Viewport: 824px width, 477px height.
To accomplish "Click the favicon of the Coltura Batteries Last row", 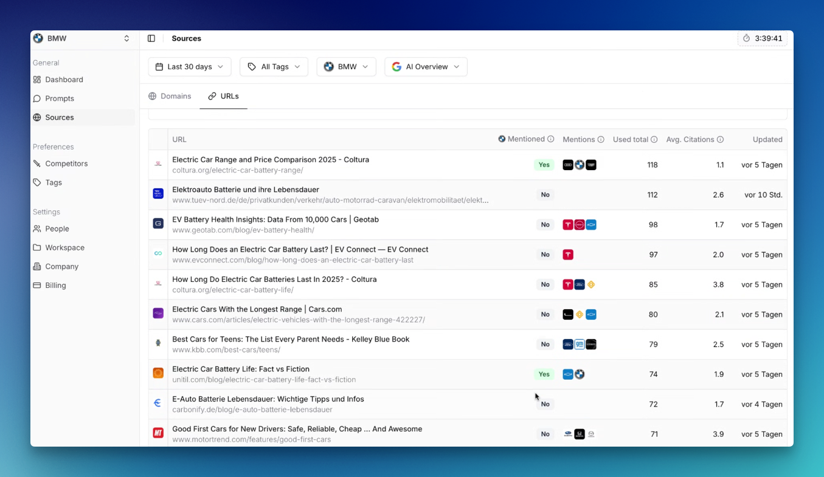I will click(158, 284).
